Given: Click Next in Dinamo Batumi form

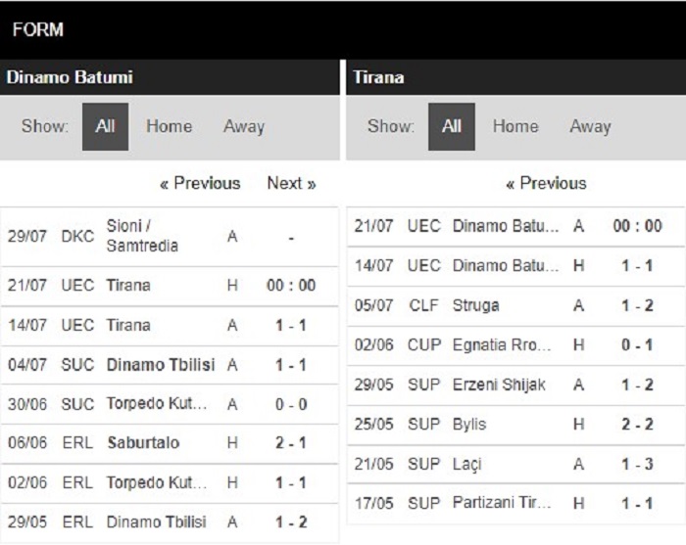Looking at the screenshot, I should coord(291,183).
